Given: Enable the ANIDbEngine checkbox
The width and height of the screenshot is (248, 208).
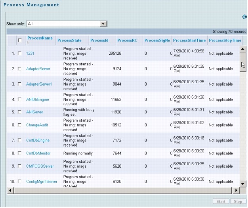Looking at the screenshot, I should pos(20,99).
